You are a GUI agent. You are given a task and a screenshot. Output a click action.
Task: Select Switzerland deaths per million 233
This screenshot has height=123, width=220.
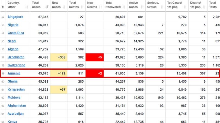tap(203, 65)
